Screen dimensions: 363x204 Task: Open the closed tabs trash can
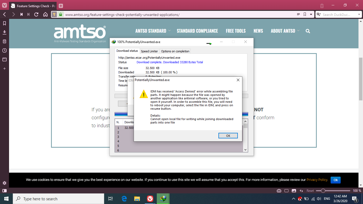(322, 6)
